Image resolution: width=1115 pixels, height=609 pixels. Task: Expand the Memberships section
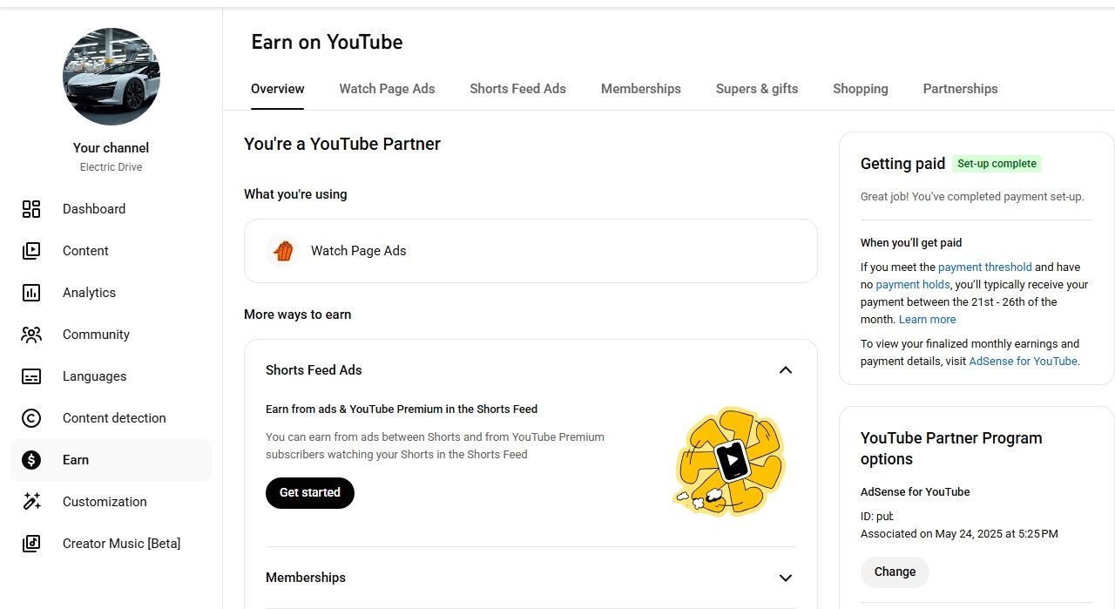(785, 578)
